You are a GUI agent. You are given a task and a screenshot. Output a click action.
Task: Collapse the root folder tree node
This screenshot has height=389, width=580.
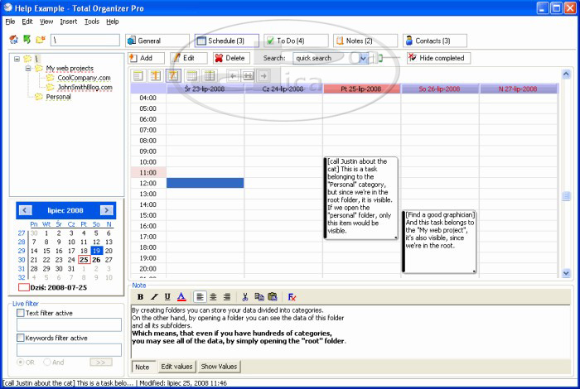[x=17, y=59]
